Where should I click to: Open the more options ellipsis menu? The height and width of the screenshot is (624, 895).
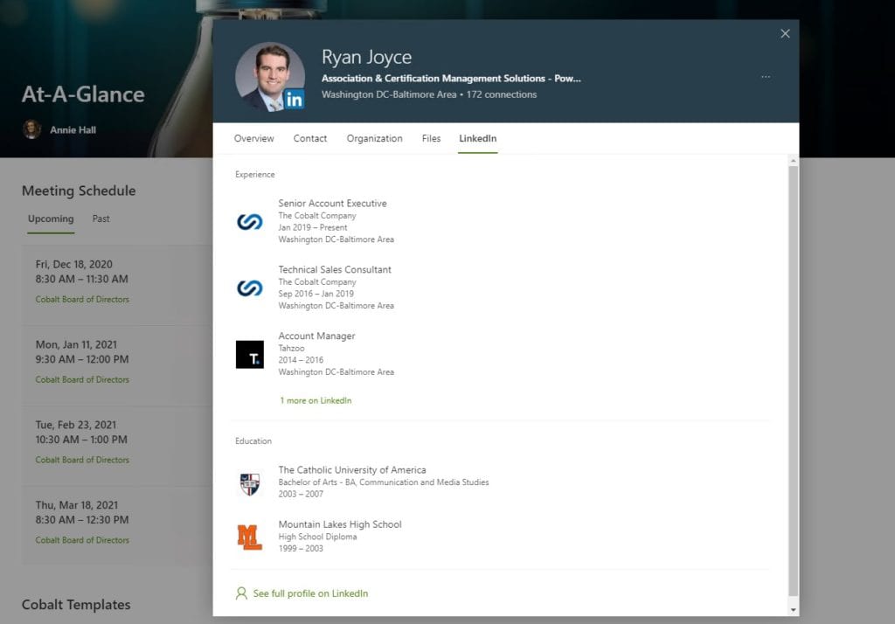tap(766, 77)
